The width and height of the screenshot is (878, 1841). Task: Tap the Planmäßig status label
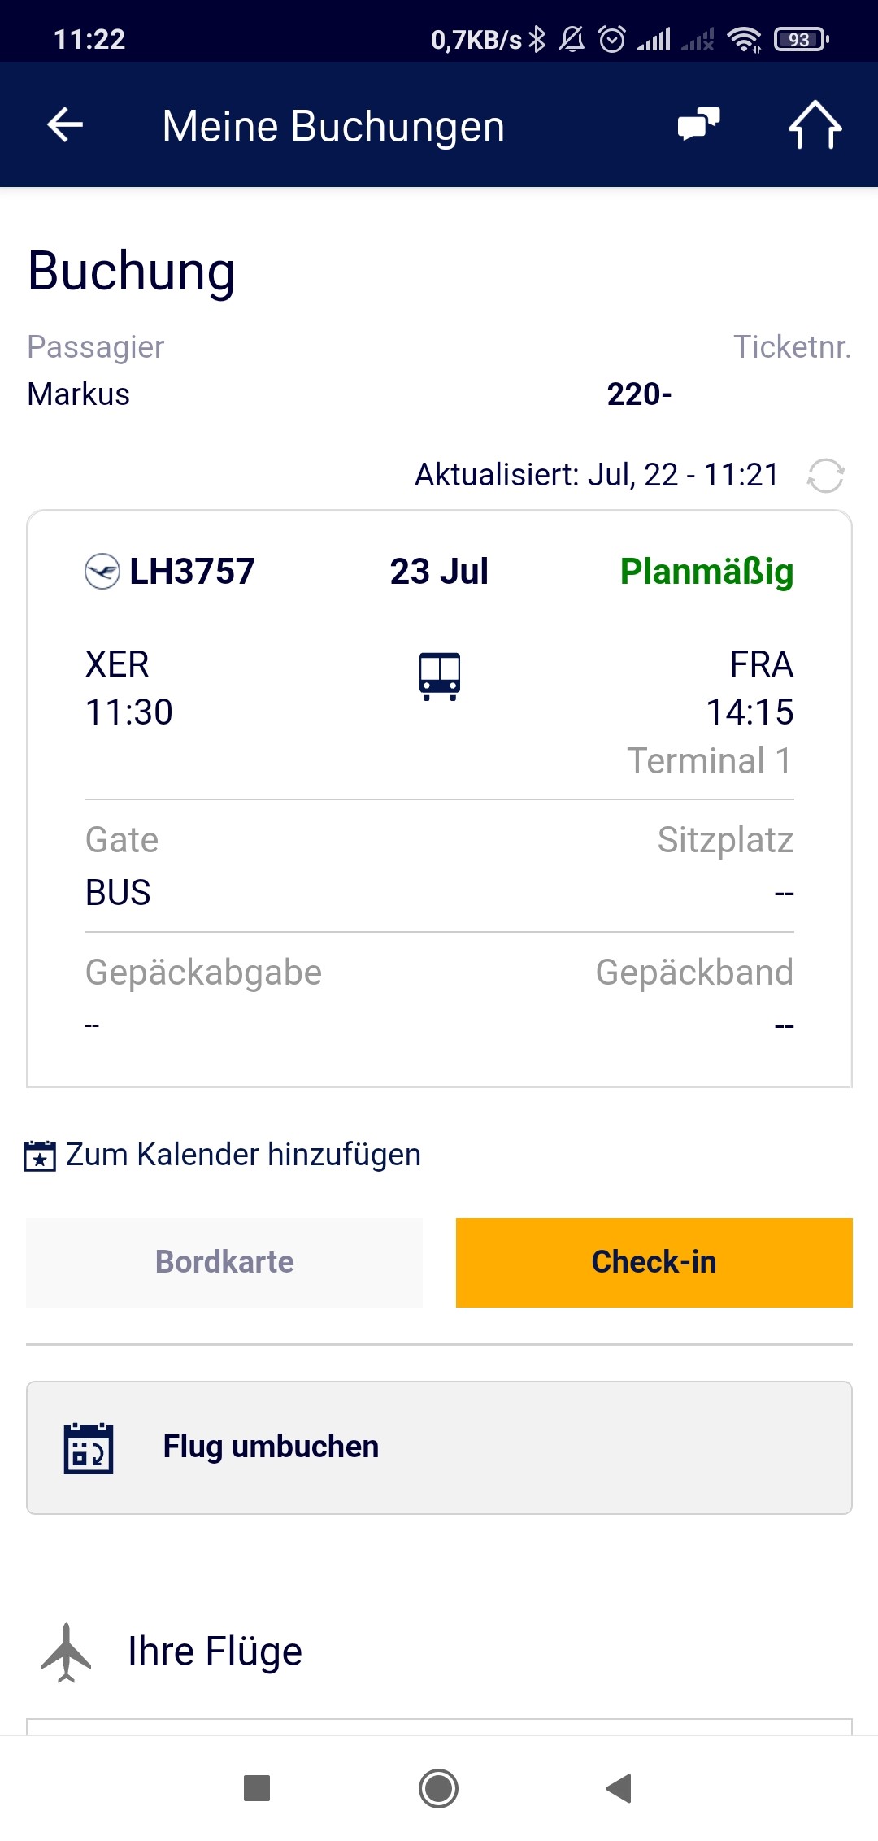[x=706, y=572]
